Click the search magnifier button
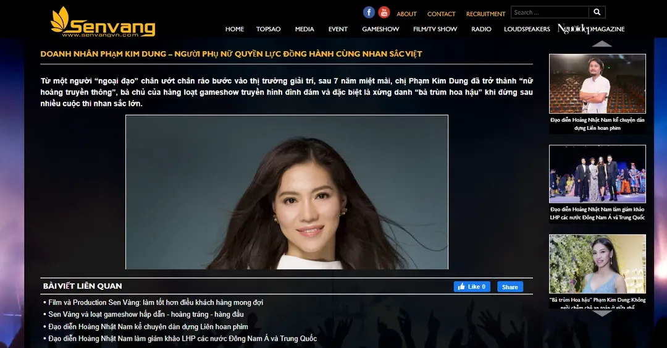This screenshot has width=667, height=348. pyautogui.click(x=597, y=12)
